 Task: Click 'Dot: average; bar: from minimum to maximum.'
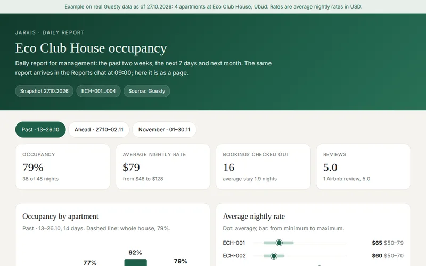pyautogui.click(x=283, y=228)
